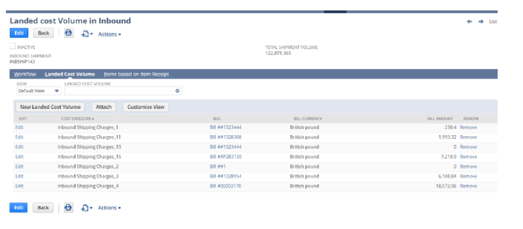Click the top printer icon
Screen dimensions: 523x229
click(69, 33)
